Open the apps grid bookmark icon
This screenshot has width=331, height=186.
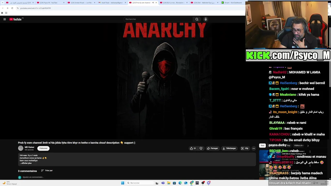[6, 13]
